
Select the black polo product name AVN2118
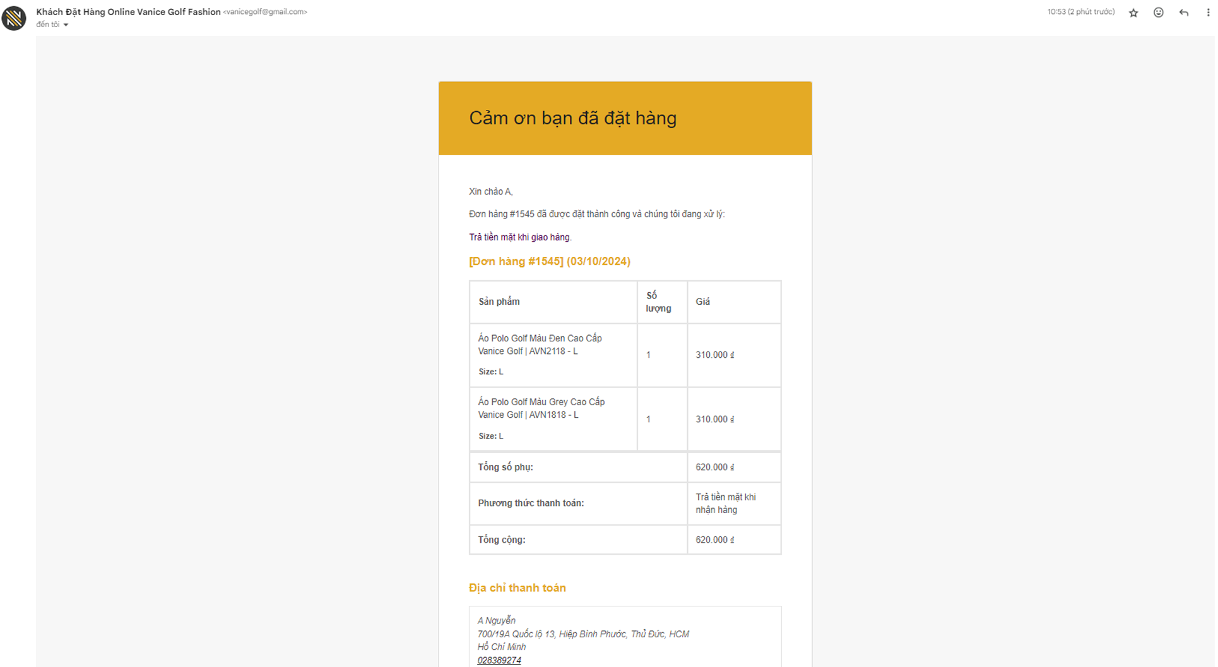tap(540, 345)
